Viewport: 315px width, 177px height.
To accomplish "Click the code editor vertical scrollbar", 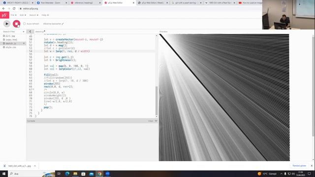I will (x=157, y=100).
